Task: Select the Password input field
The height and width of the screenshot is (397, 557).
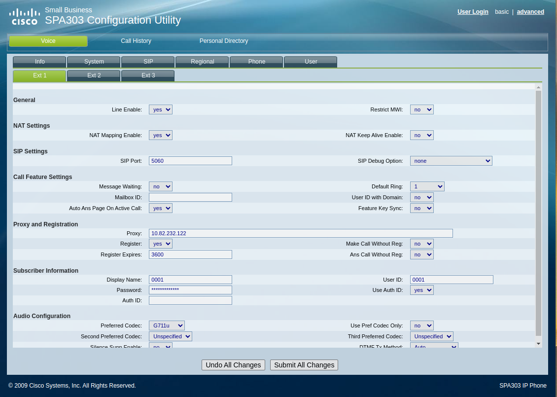Action: 190,290
